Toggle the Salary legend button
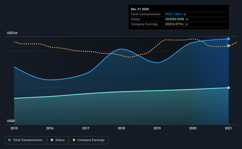242x149 pixels. (x=57, y=140)
